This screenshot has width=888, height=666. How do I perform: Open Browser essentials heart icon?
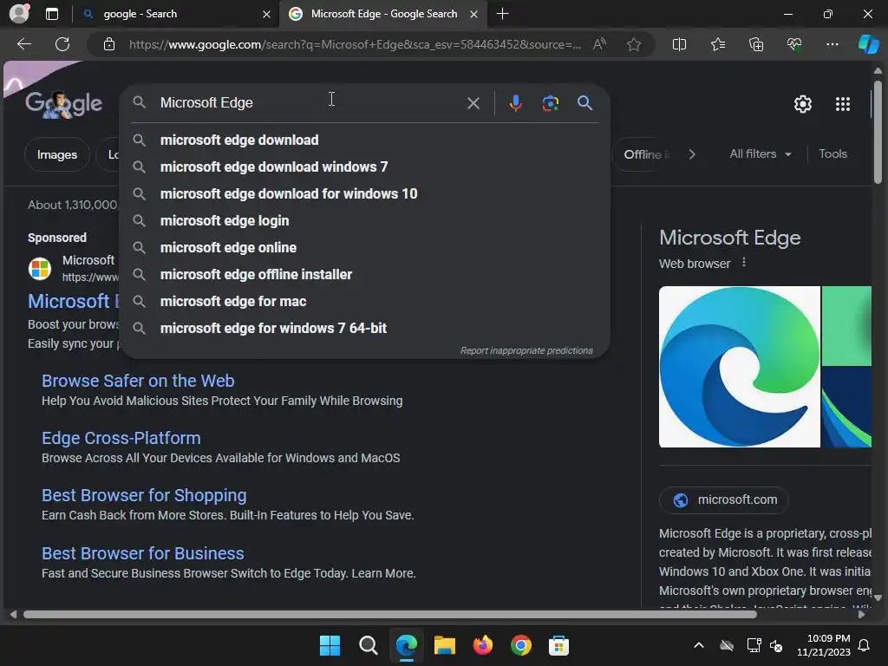click(794, 44)
